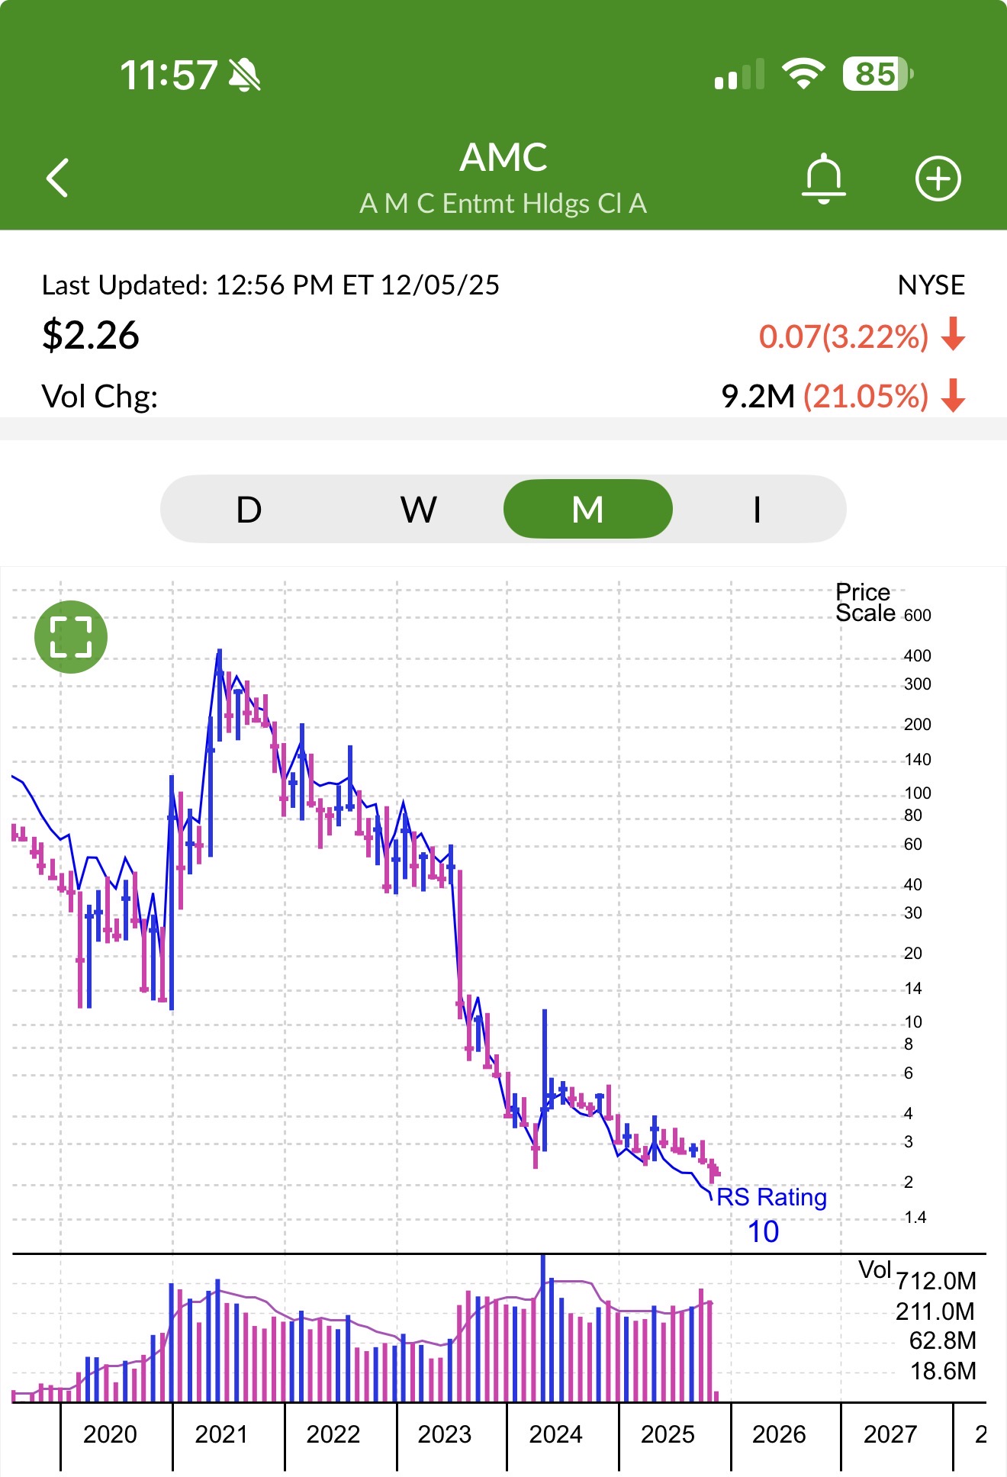The image size is (1007, 1477).
Task: Open price alert bell for AMC
Action: click(x=823, y=179)
